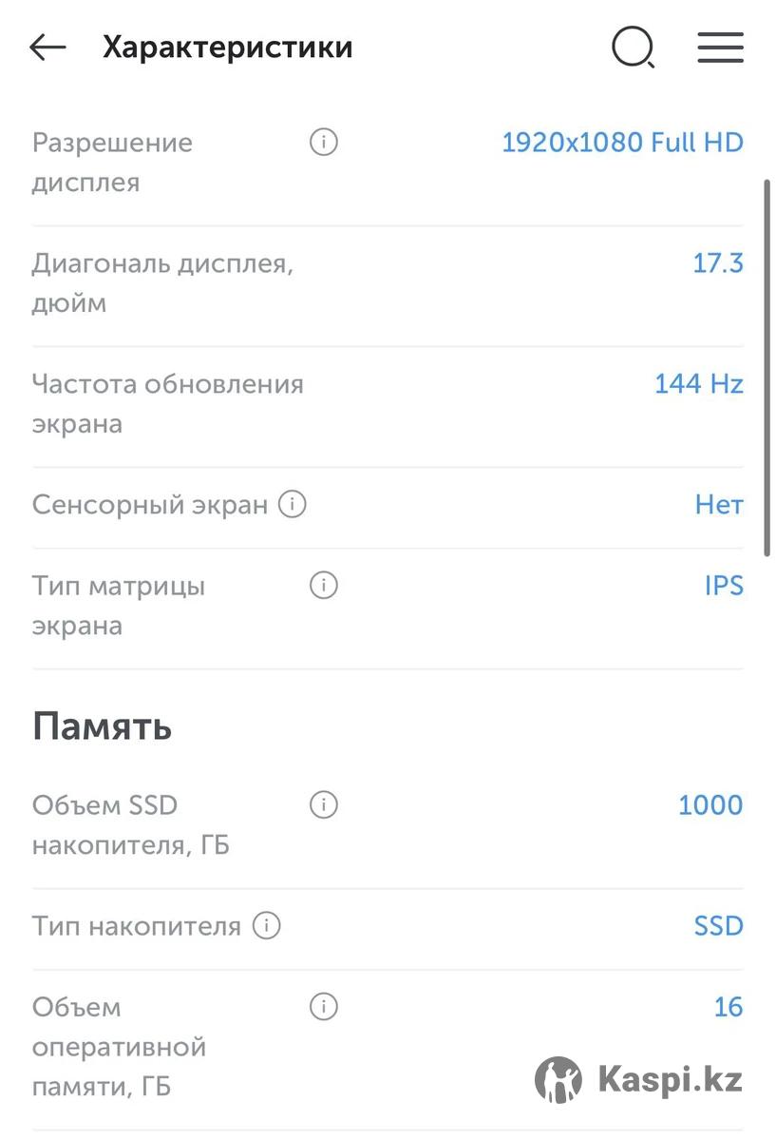
Task: Tap the 144 Hz refresh rate value
Action: coord(698,384)
